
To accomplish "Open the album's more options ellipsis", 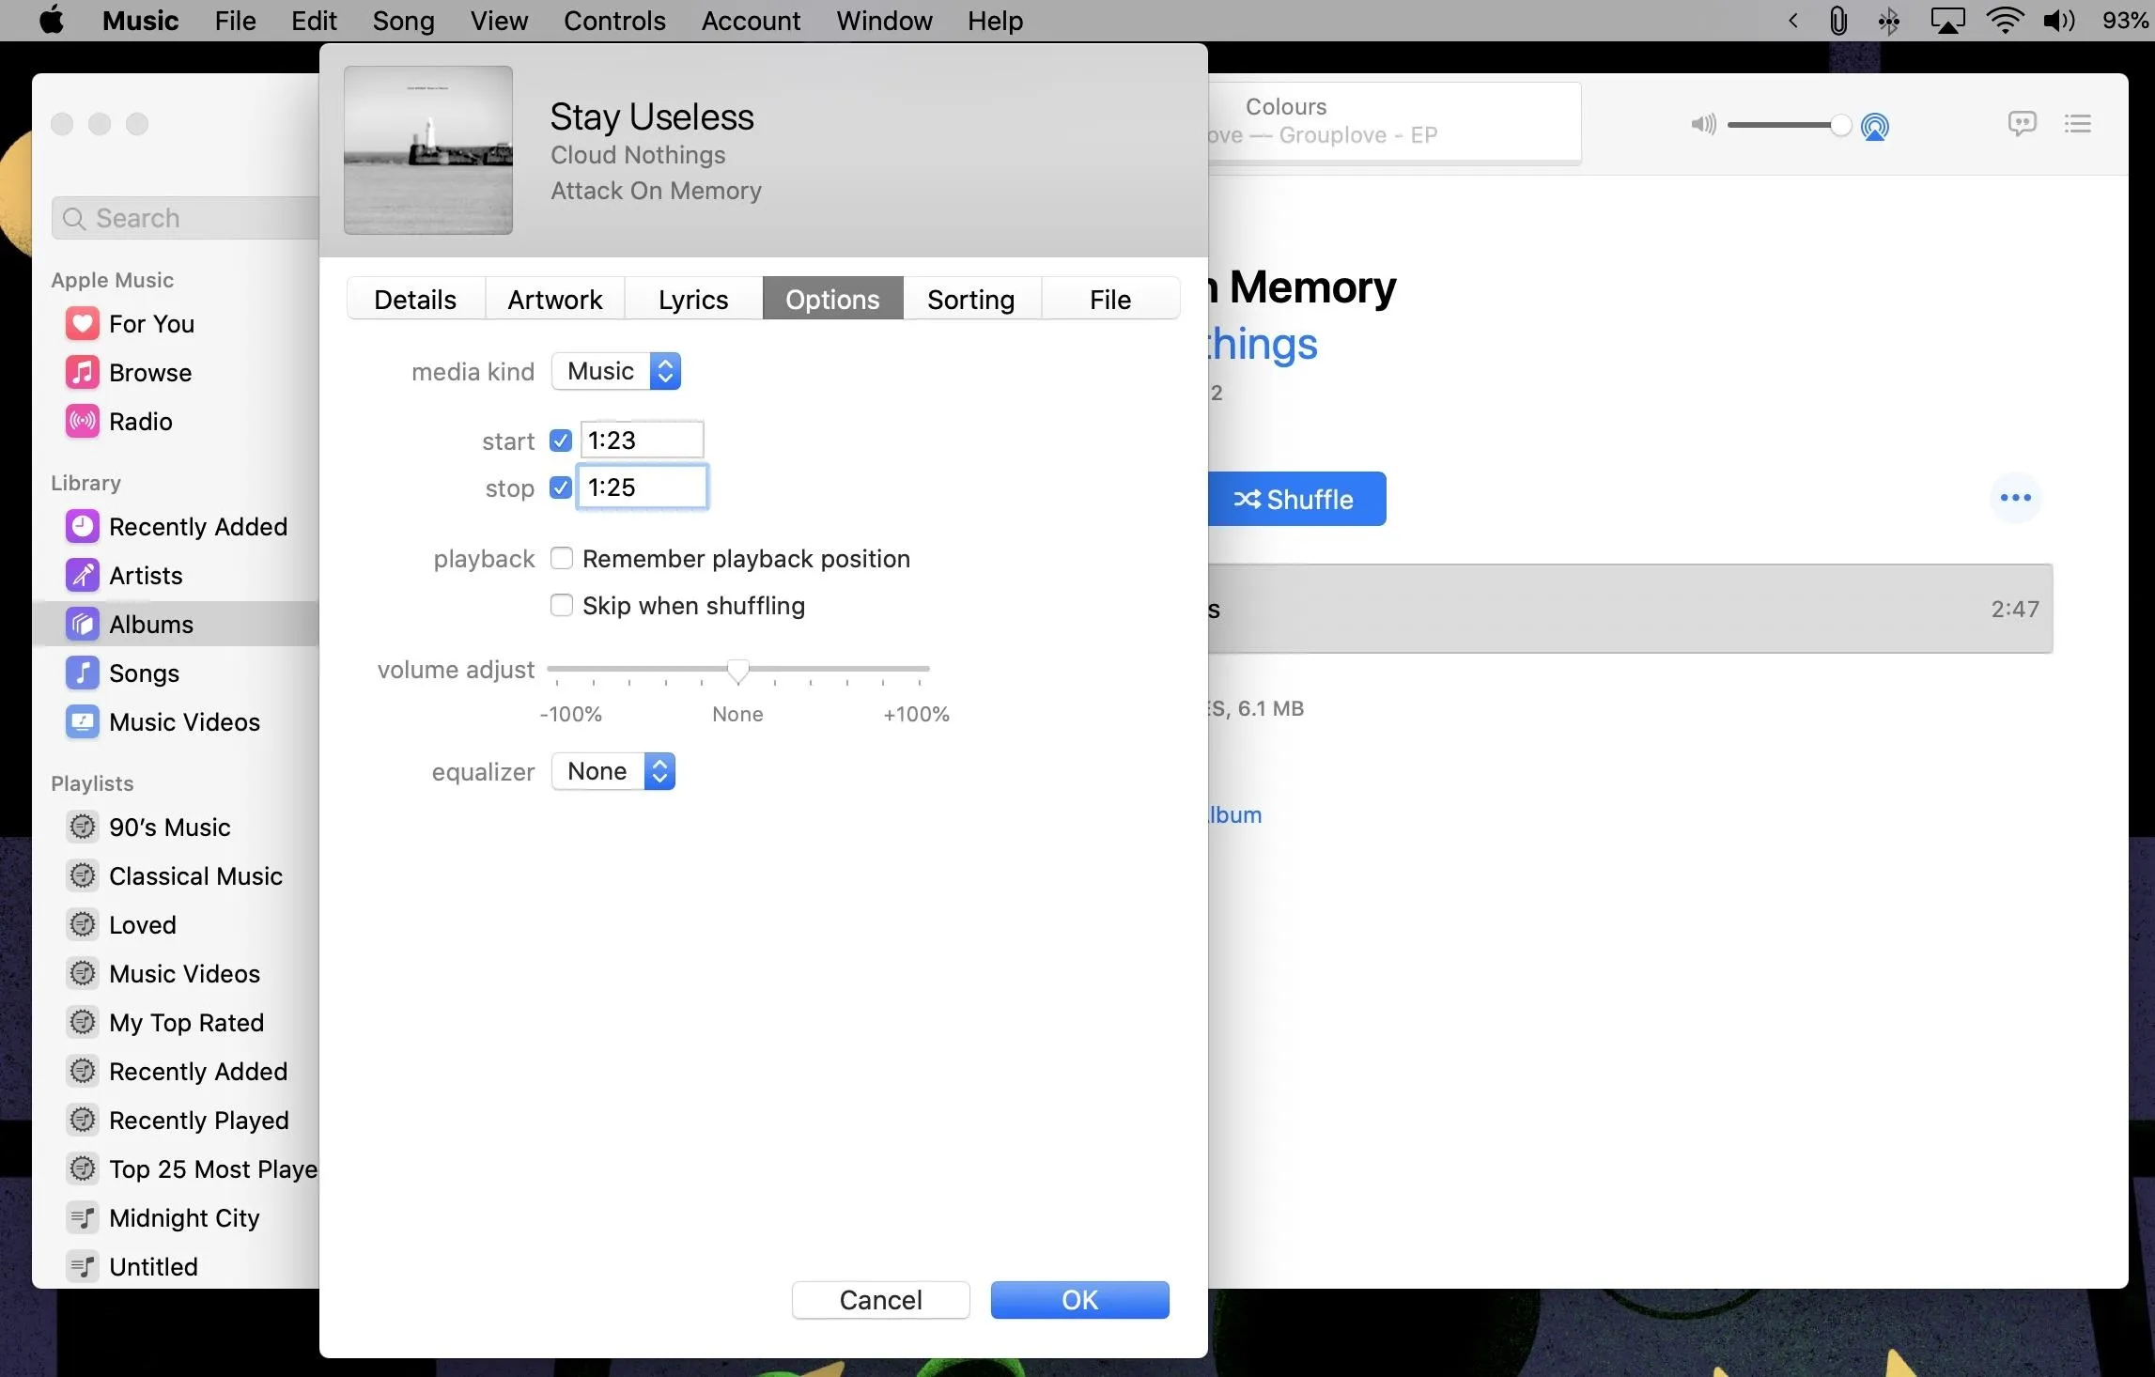I will [2015, 498].
